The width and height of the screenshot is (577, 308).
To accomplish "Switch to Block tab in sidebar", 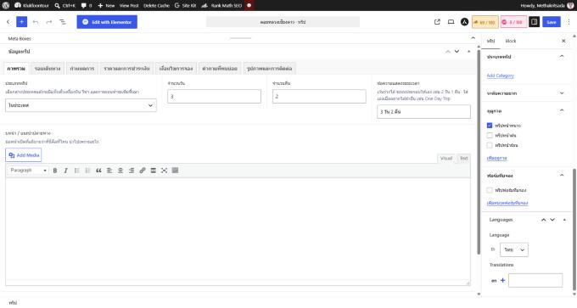I will pos(511,41).
